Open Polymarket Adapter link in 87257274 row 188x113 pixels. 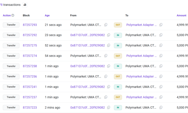click(141, 56)
